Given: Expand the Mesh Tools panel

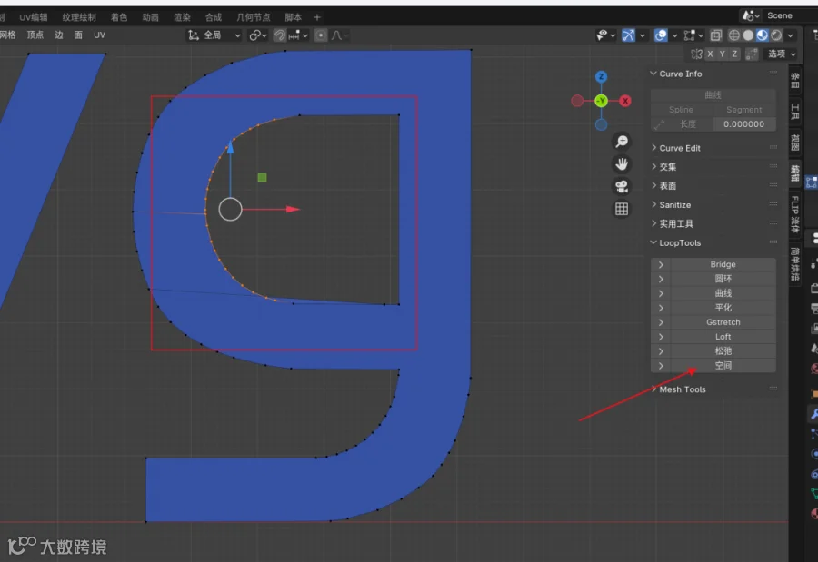Looking at the screenshot, I should click(713, 389).
